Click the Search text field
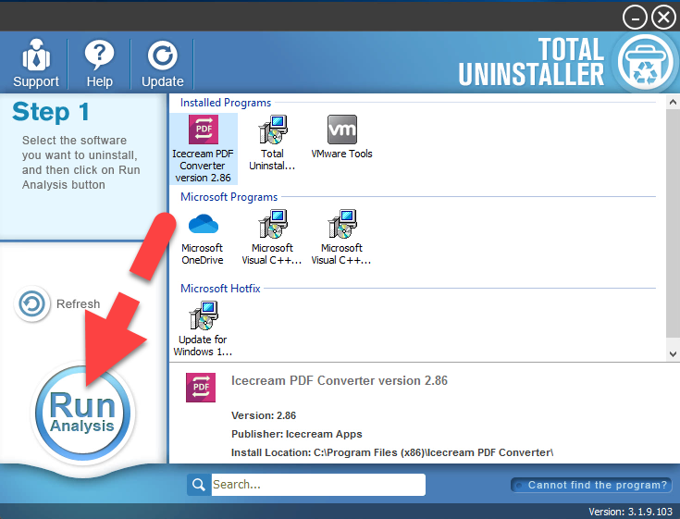Viewport: 680px width, 519px height. [x=318, y=485]
